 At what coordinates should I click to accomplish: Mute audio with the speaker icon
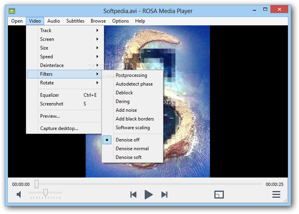point(19,195)
